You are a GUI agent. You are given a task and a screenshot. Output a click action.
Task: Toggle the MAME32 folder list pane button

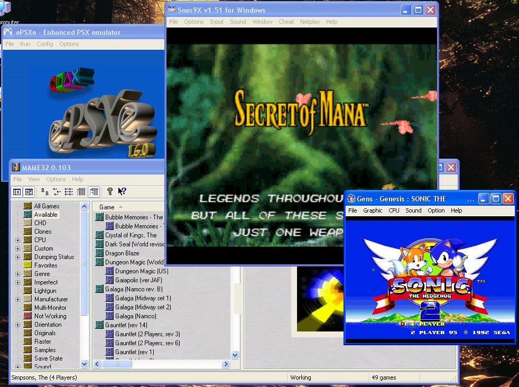(17, 192)
